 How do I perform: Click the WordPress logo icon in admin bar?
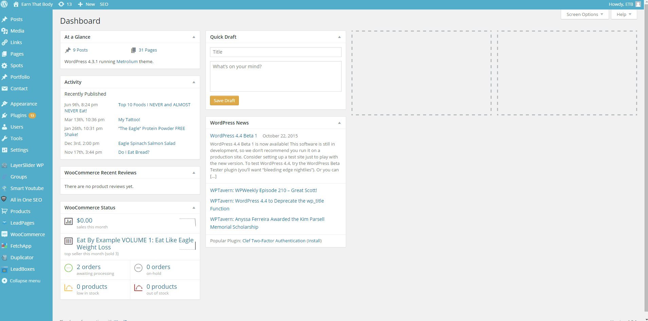coord(4,4)
